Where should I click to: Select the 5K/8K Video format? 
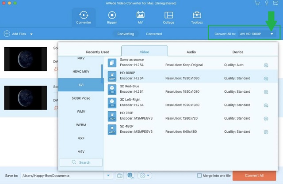point(81,98)
